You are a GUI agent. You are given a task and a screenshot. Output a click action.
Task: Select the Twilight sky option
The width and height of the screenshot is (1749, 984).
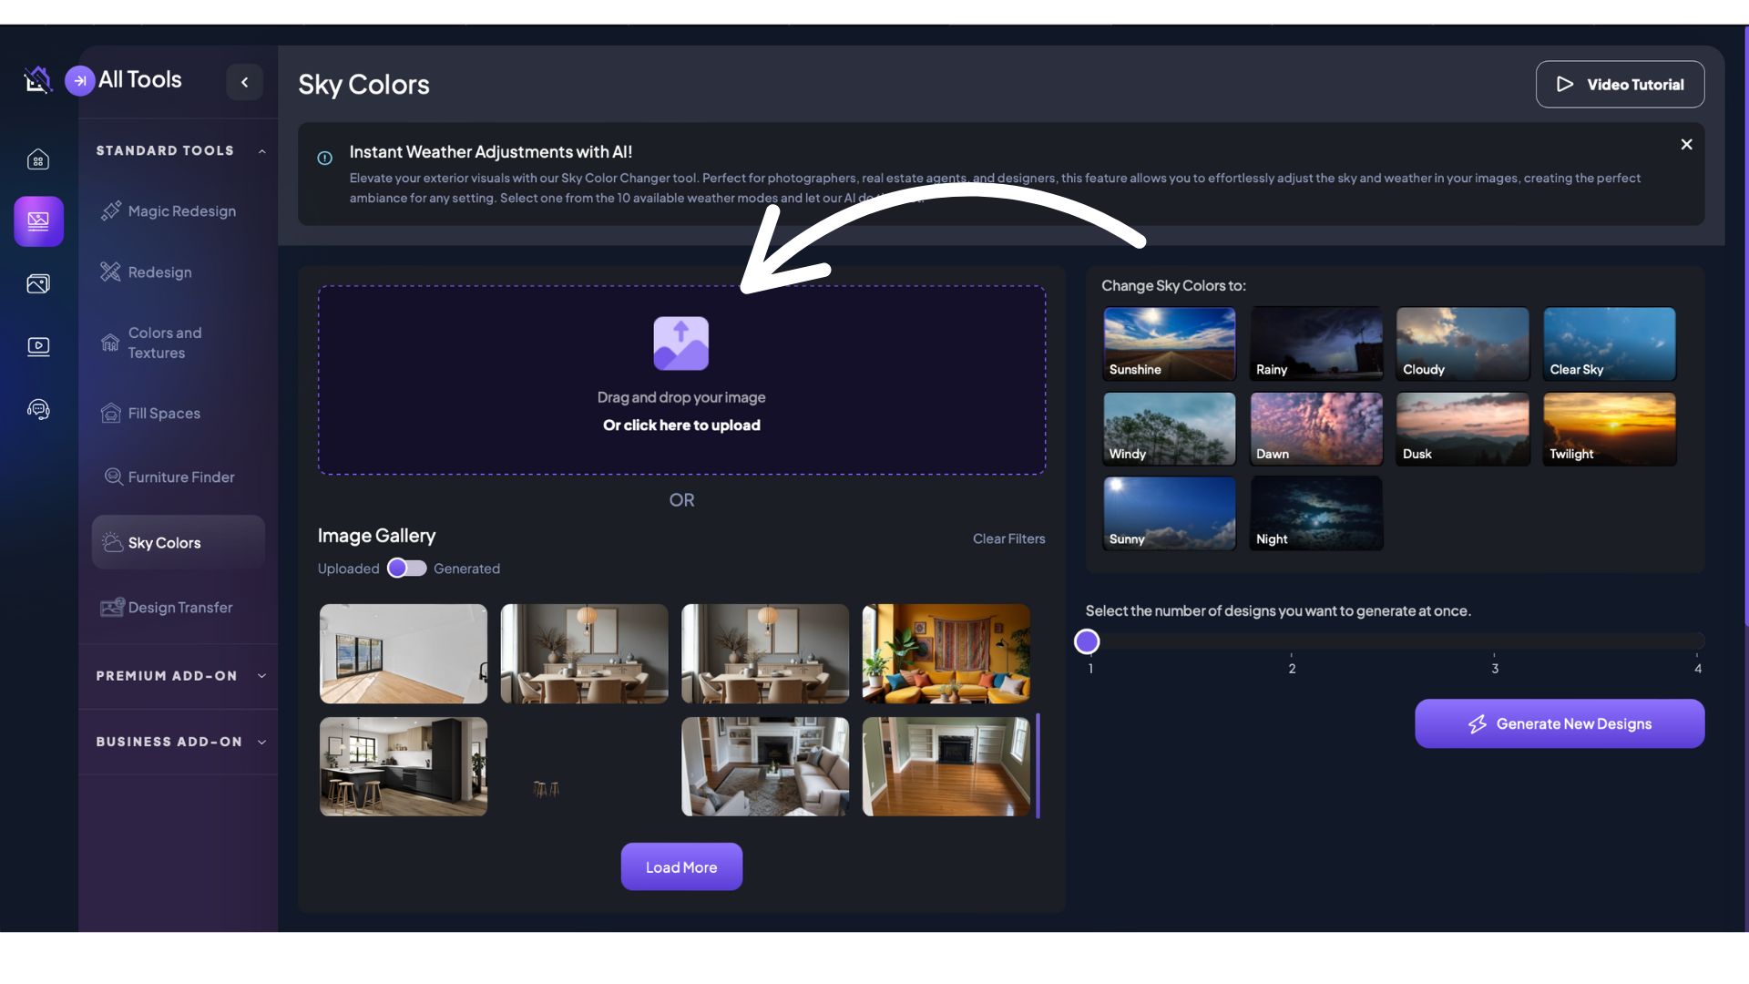1609,429
